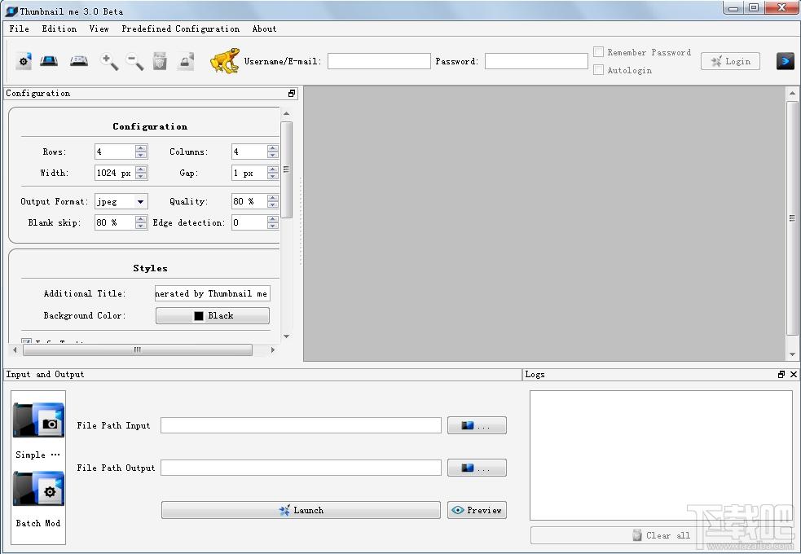801x554 pixels.
Task: Click the trash bin toolbar icon
Action: [x=160, y=61]
